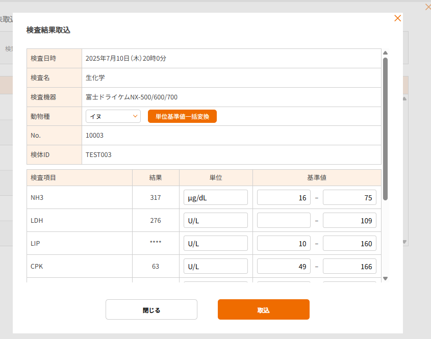This screenshot has height=339, width=431.
Task: Click the dialog scrollbar up arrow
Action: (x=386, y=53)
